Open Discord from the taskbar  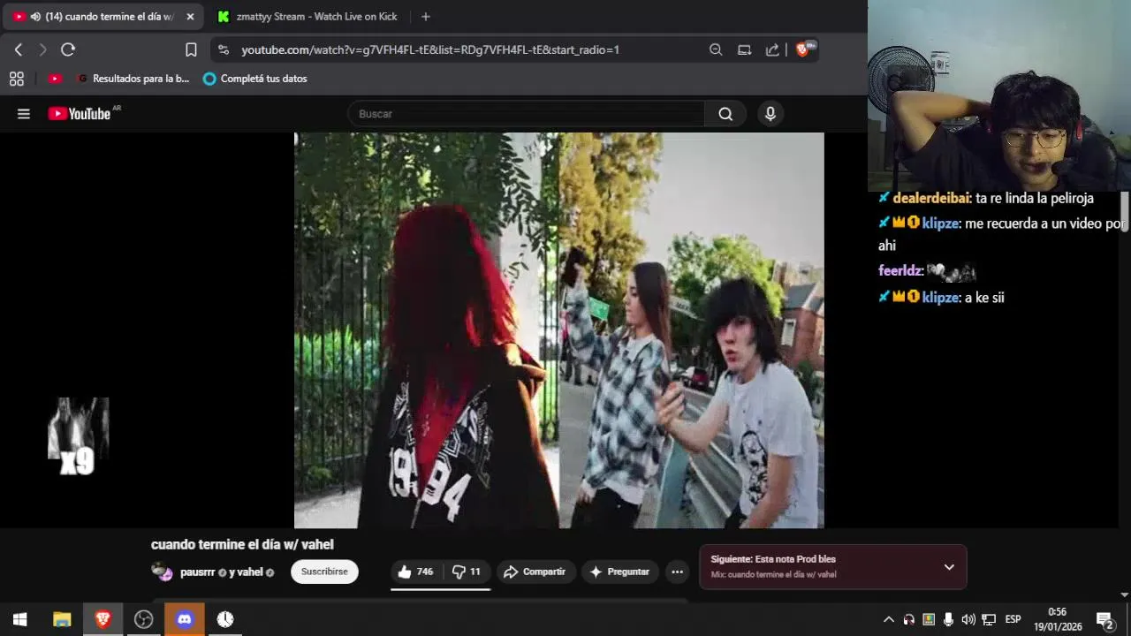click(x=184, y=619)
